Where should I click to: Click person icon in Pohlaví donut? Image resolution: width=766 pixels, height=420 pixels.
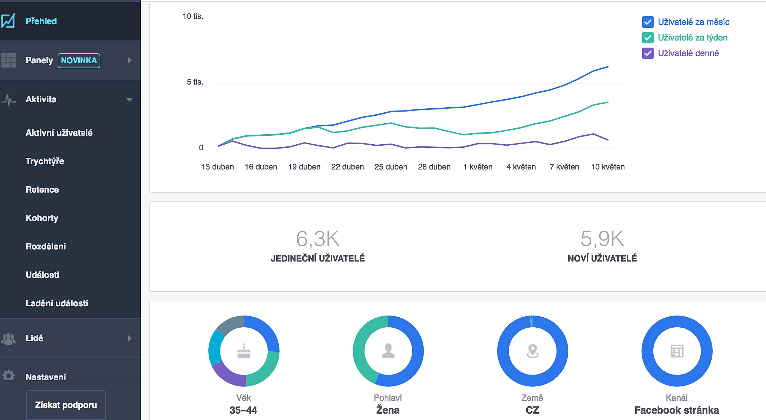pyautogui.click(x=388, y=351)
